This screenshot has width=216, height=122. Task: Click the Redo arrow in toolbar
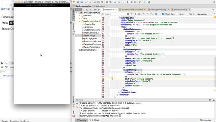pos(90,2)
